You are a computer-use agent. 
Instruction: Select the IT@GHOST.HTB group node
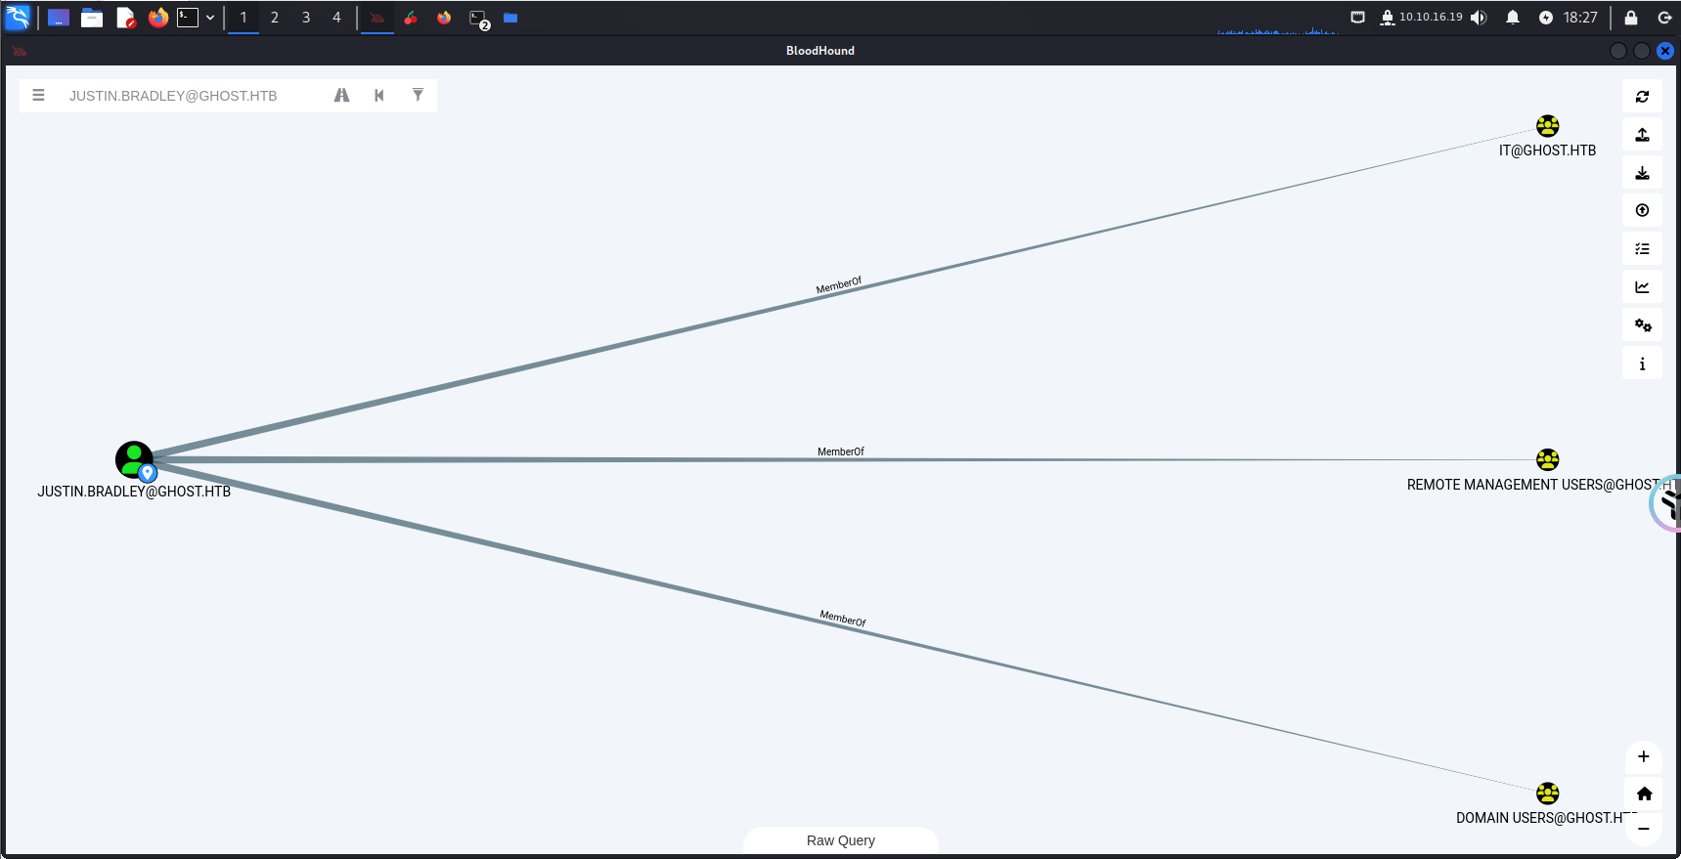[1547, 126]
